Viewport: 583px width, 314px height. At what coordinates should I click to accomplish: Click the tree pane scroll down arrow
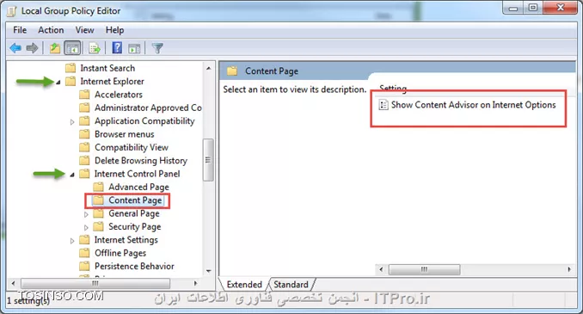coord(208,271)
